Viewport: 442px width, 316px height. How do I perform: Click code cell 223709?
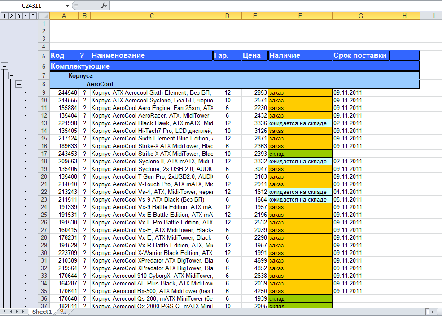point(64,253)
